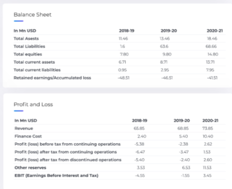Click the Balance Sheet heading
Image resolution: width=232 pixels, height=189 pixels.
tap(32, 15)
